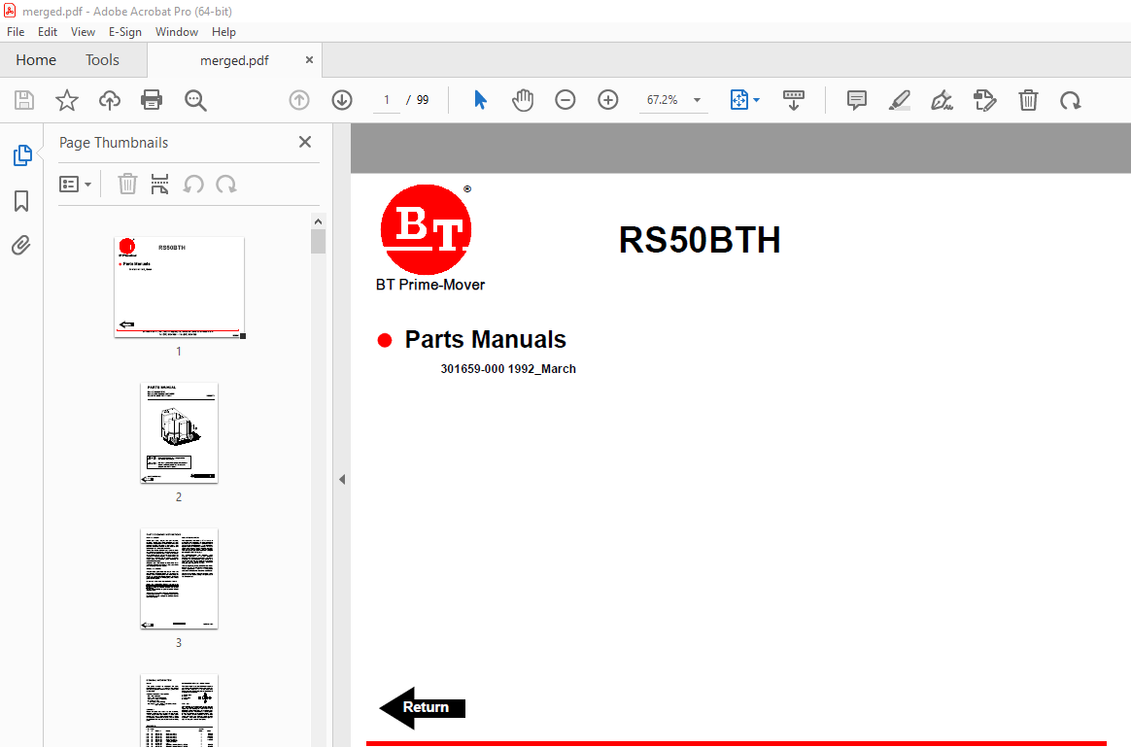Close the Page Thumbnails panel
Screen dimensions: 1131x747
305,142
